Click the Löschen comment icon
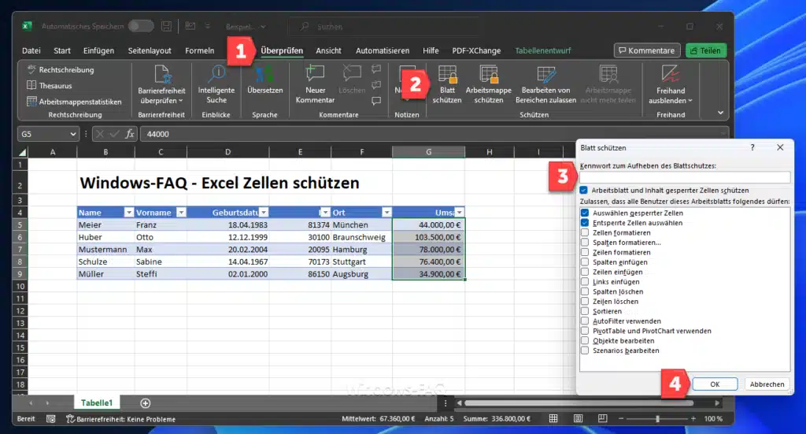This screenshot has width=806, height=434. click(x=352, y=73)
